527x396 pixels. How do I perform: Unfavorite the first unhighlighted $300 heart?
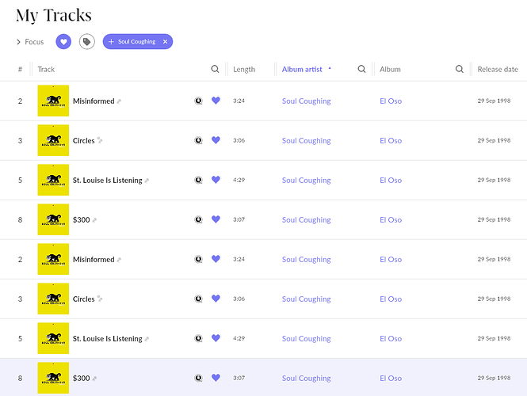(216, 219)
